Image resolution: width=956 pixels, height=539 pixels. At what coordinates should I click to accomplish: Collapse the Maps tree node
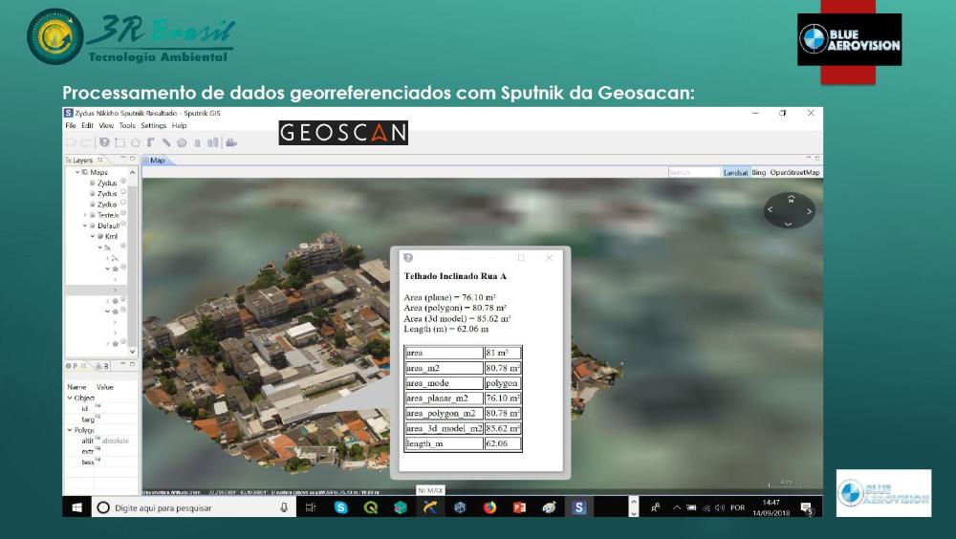click(x=76, y=172)
